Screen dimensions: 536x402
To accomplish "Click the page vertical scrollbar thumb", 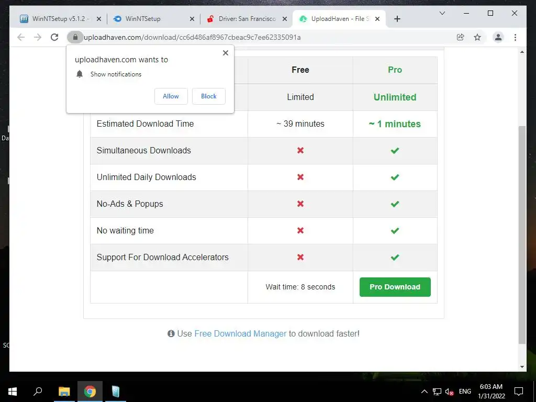I will pyautogui.click(x=522, y=235).
